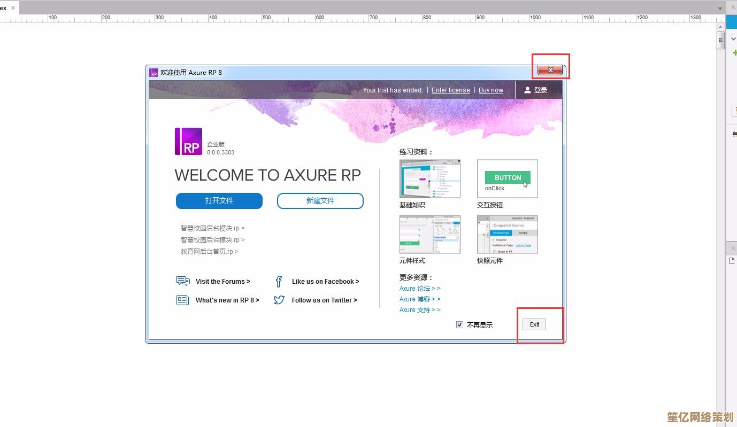Screen dimensions: 737x427
Task: Open the Axure 支持 link
Action: point(420,310)
